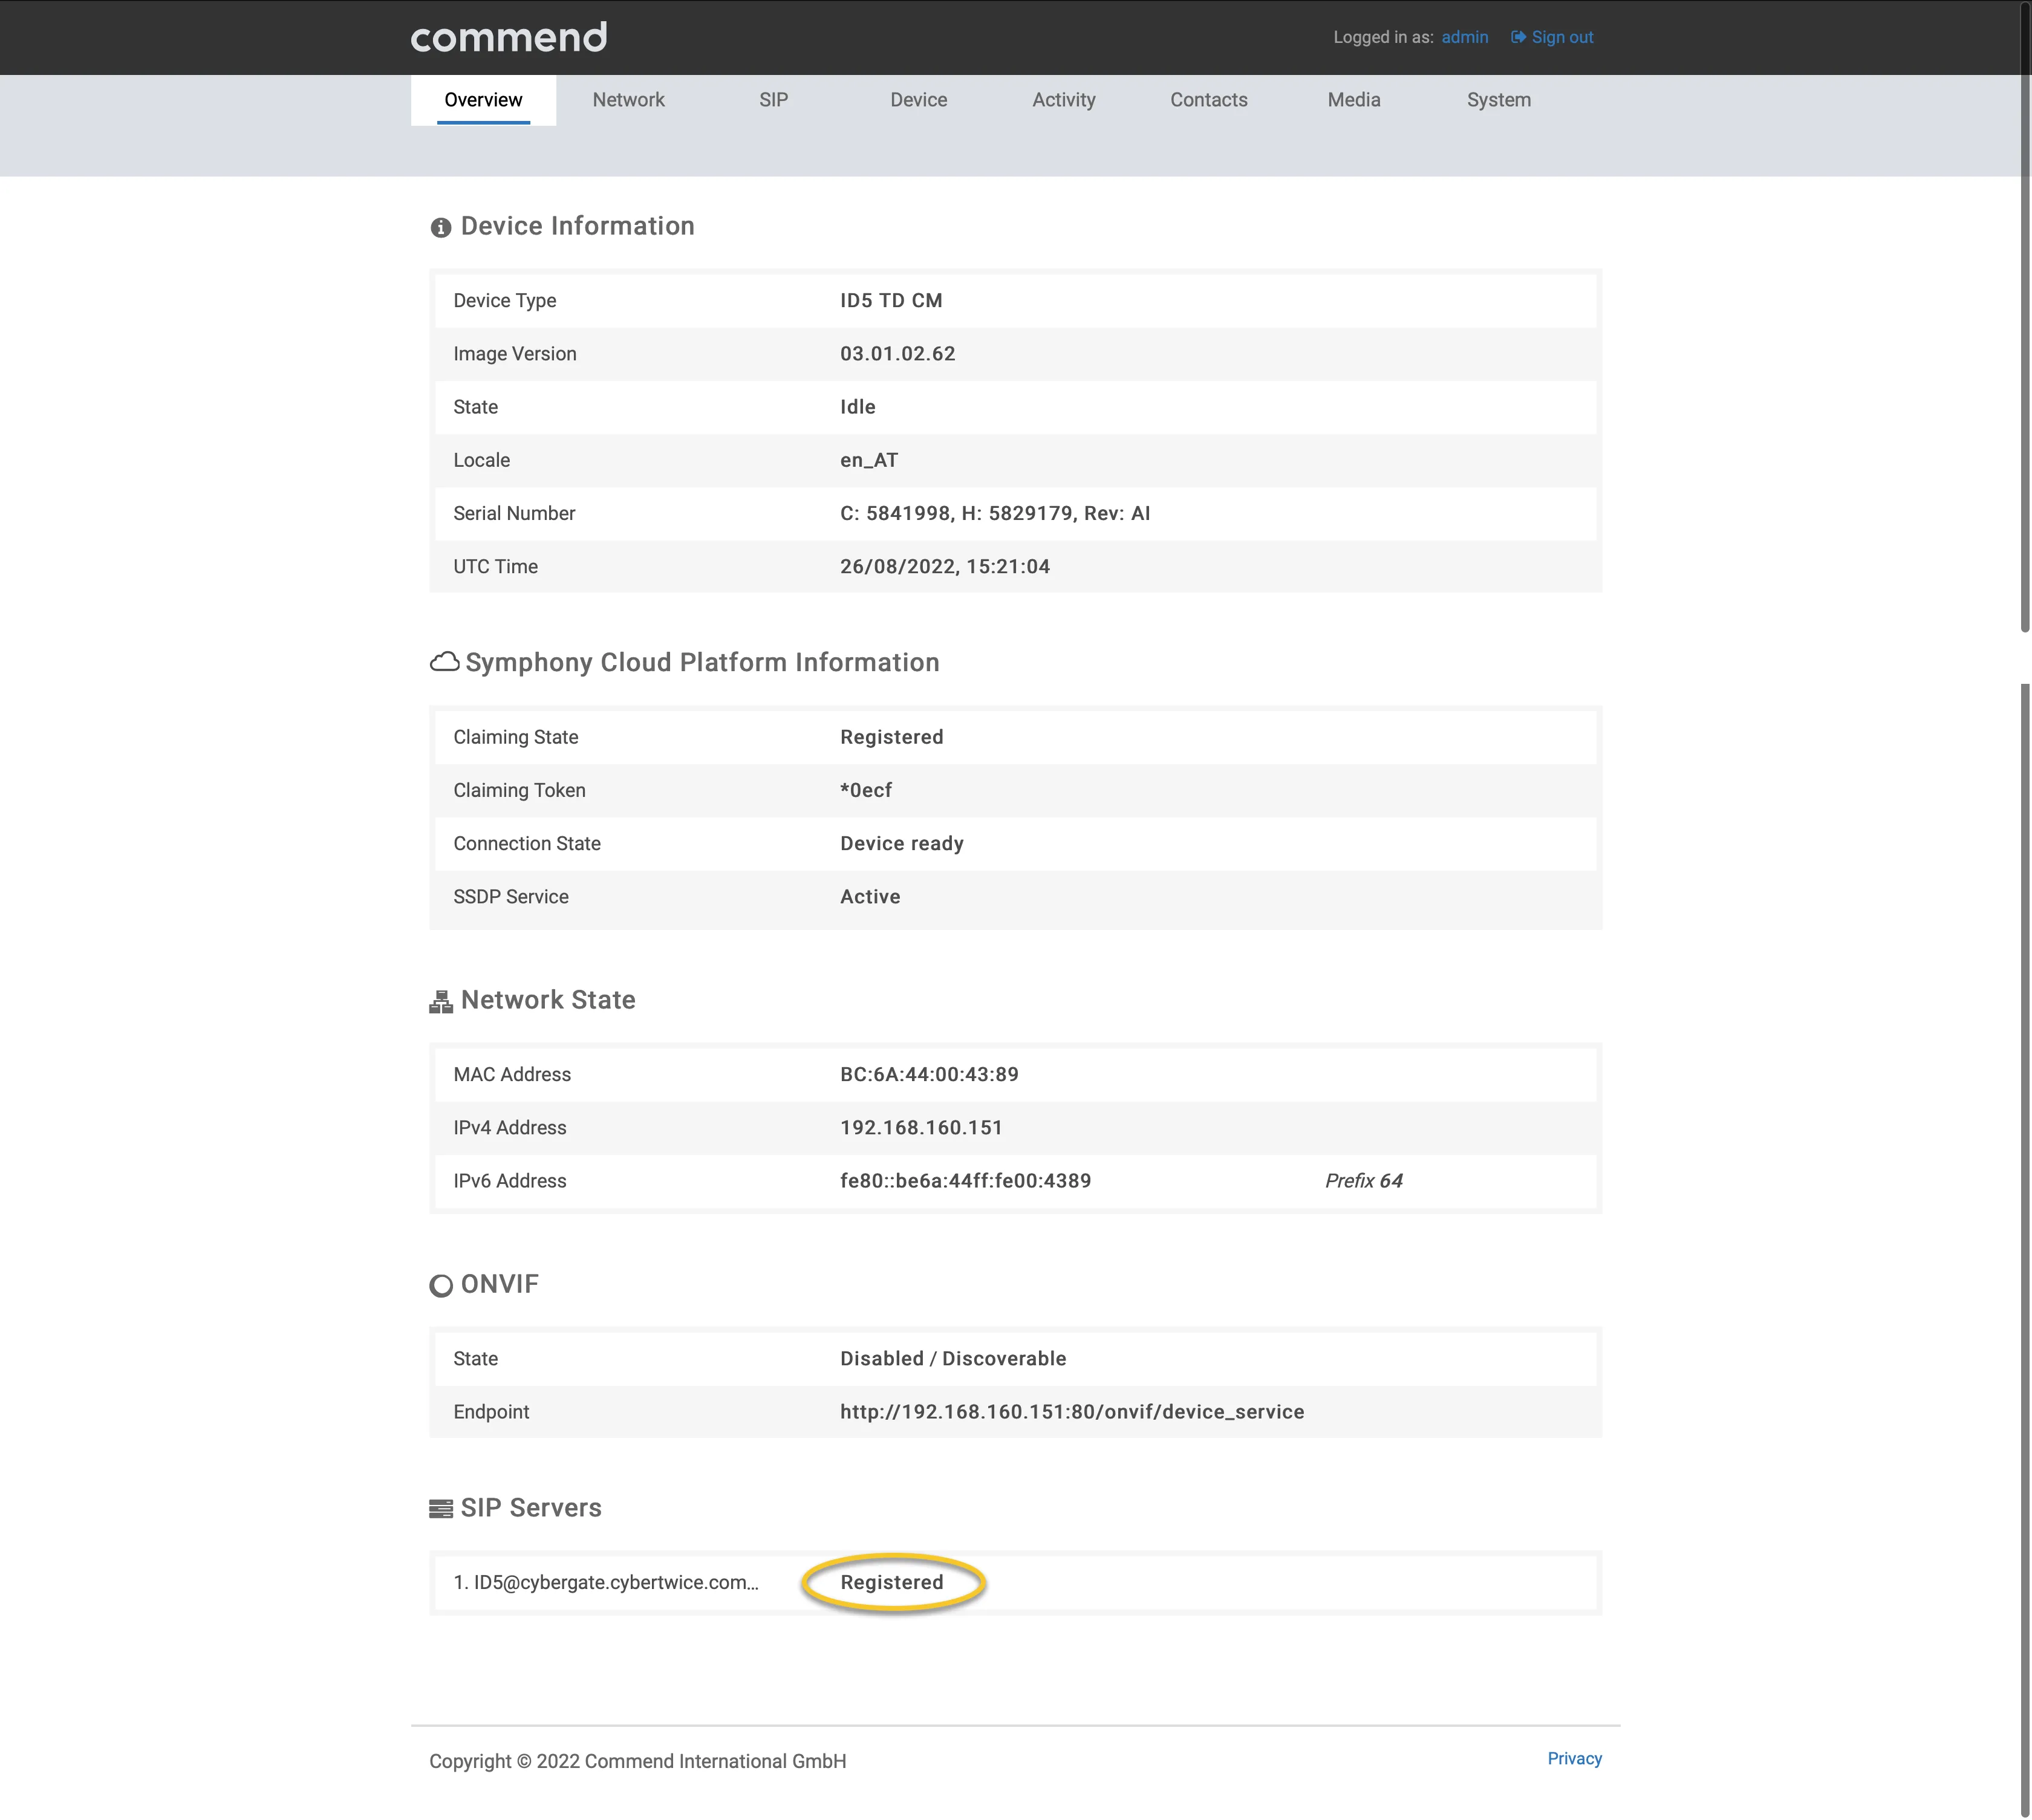Go to the Device tab
This screenshot has height=1820, width=2032.
click(918, 100)
